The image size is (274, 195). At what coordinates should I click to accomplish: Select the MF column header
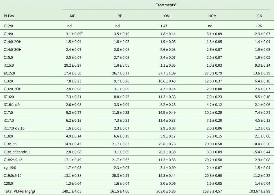(69, 16)
